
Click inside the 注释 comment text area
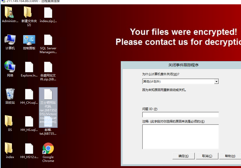[x=181, y=137]
